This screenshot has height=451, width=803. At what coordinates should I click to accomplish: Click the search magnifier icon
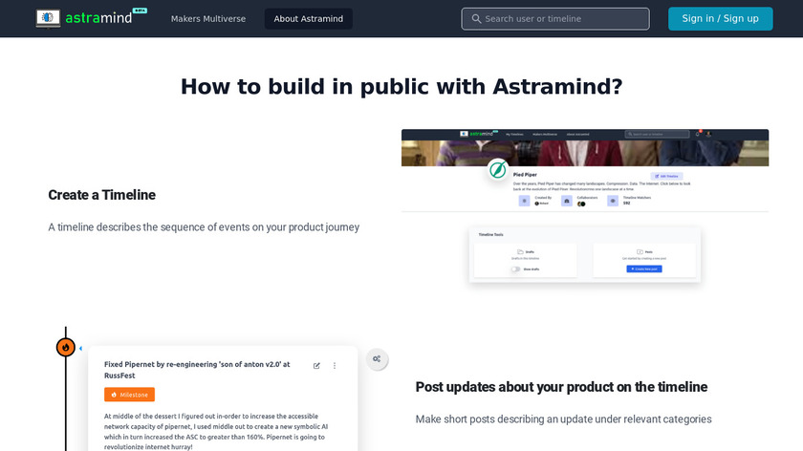point(476,19)
